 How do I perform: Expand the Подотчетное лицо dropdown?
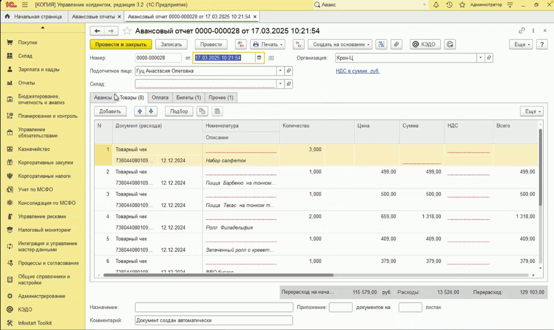(280, 71)
